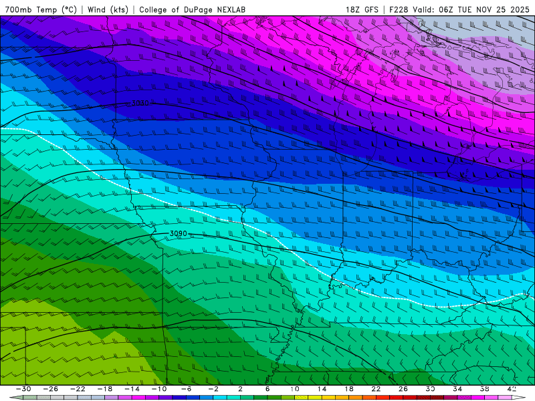Click the '18Z GFS' model run label
The image size is (535, 401).
[362, 9]
